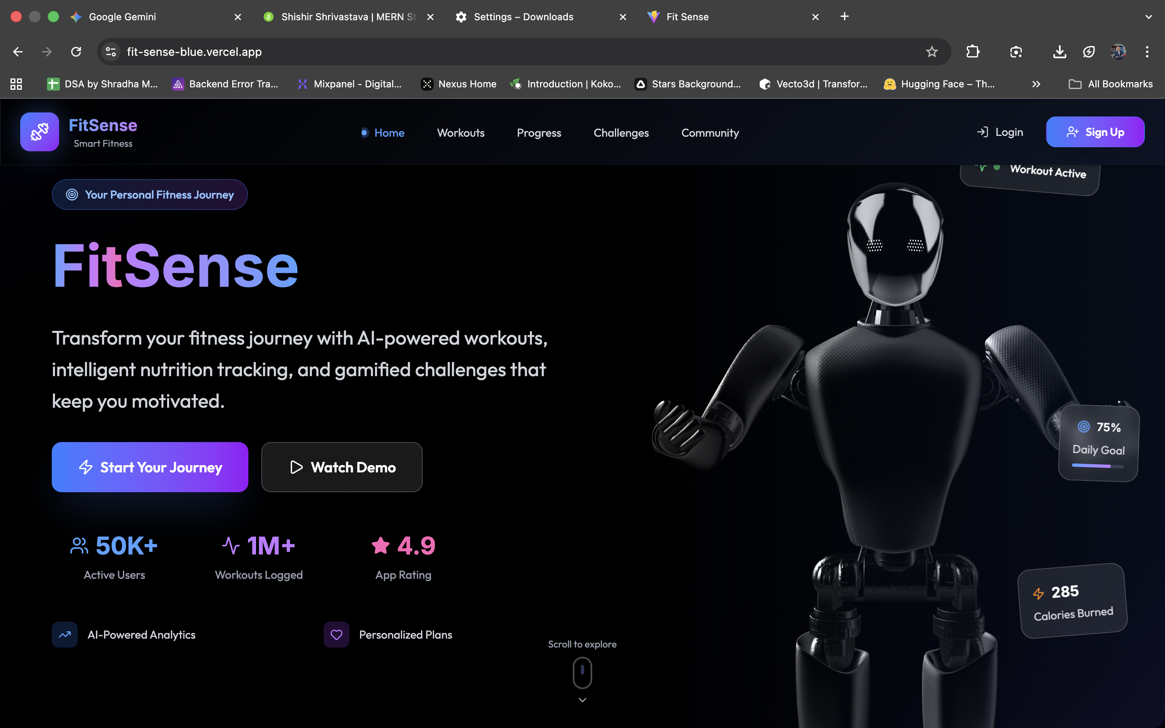The height and width of the screenshot is (728, 1165).
Task: Open the Nexus Home bookmark
Action: tap(458, 84)
